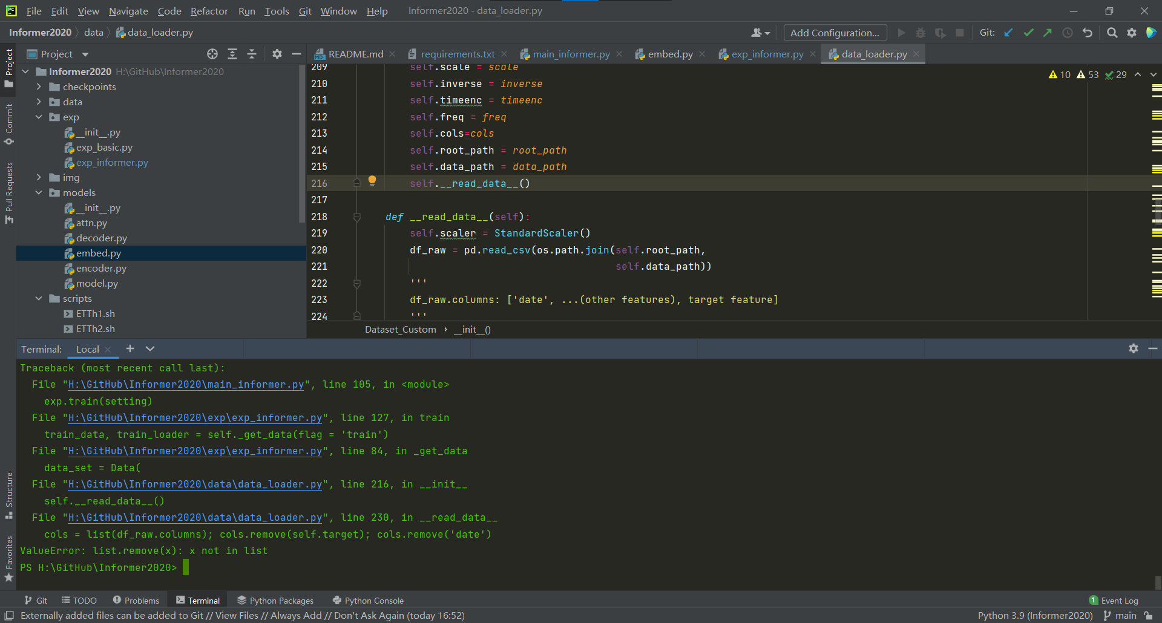Open IDE Settings via the toolbar gear icon
The width and height of the screenshot is (1162, 623).
click(1132, 33)
